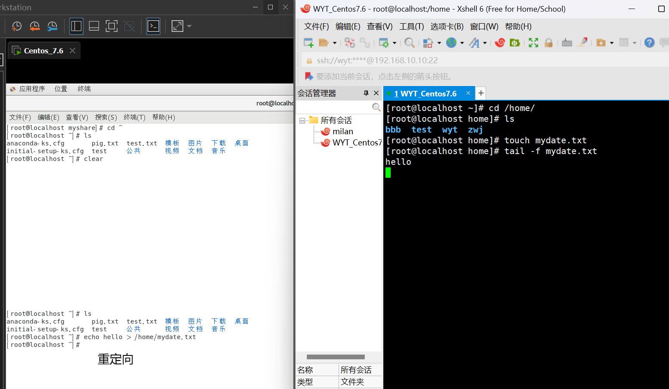Screen dimensions: 669x389
Task: Click Xshell new folder plus icon
Action: (x=601, y=43)
